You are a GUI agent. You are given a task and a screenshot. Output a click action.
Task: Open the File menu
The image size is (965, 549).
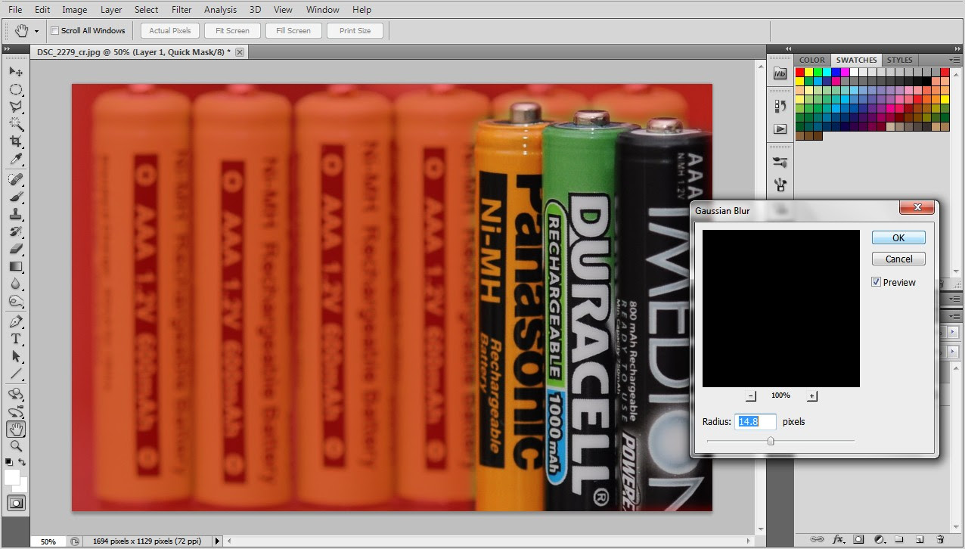(15, 10)
